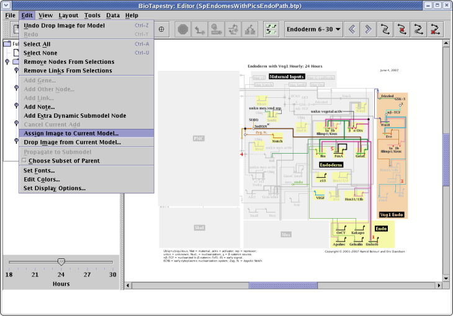Click the red stop octagon icon
Viewport: 453px width, 316px height.
point(183,29)
